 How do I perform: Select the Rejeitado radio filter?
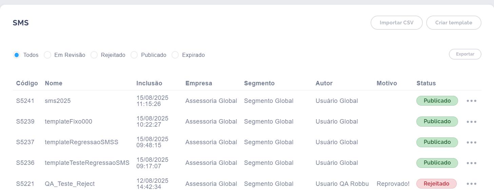point(94,55)
